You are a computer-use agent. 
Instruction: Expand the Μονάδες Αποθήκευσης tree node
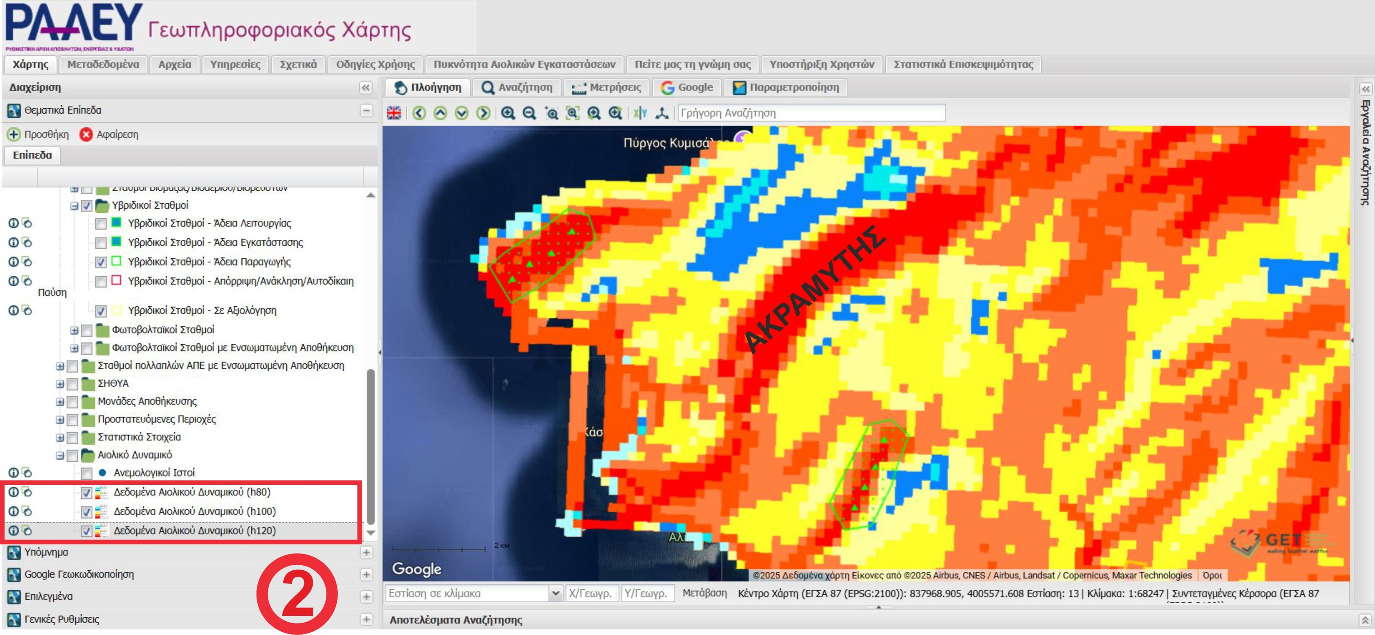click(60, 402)
